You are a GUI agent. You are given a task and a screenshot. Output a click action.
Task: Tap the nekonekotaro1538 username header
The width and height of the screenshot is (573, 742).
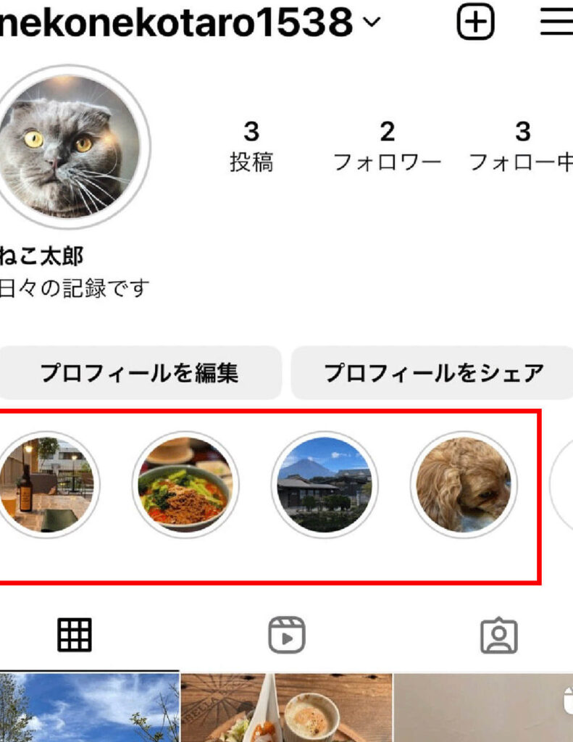pyautogui.click(x=176, y=22)
